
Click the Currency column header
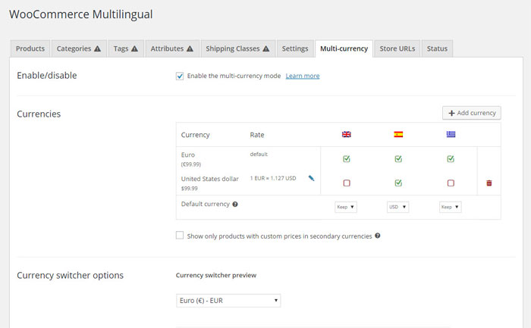tap(196, 135)
